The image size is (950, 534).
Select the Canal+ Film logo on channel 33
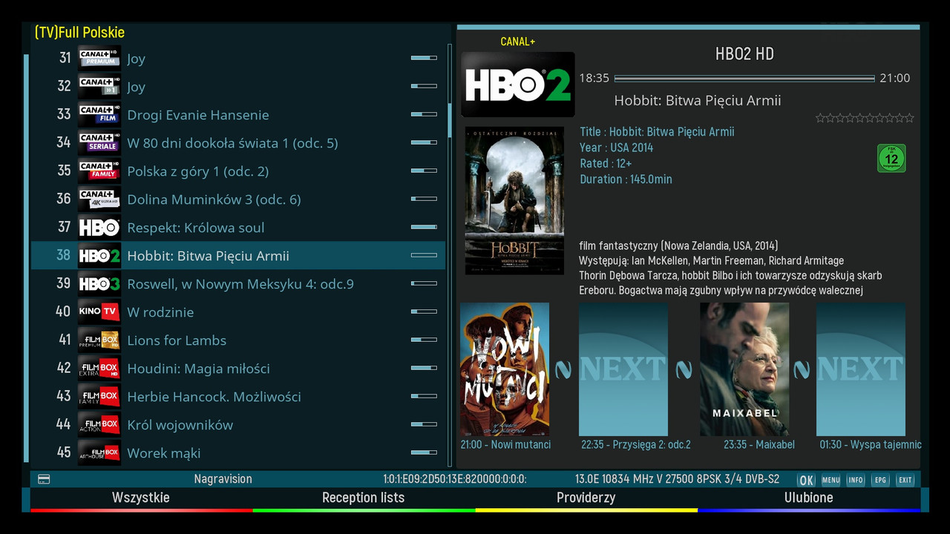99,114
